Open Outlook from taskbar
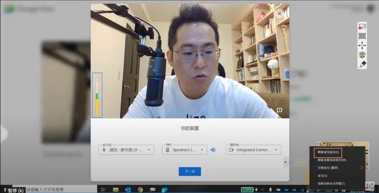 128,189
